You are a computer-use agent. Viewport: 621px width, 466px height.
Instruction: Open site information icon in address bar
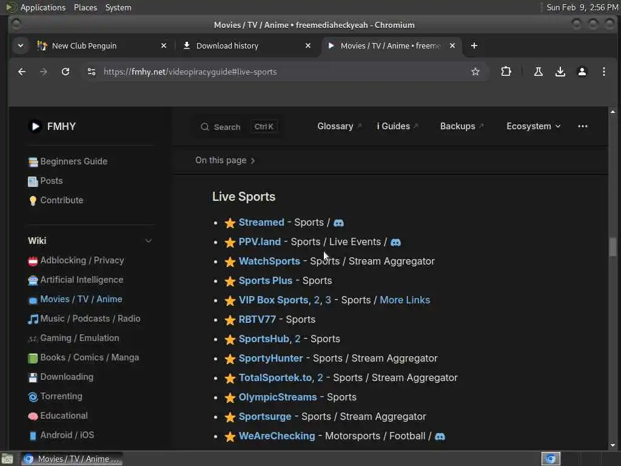coord(92,72)
